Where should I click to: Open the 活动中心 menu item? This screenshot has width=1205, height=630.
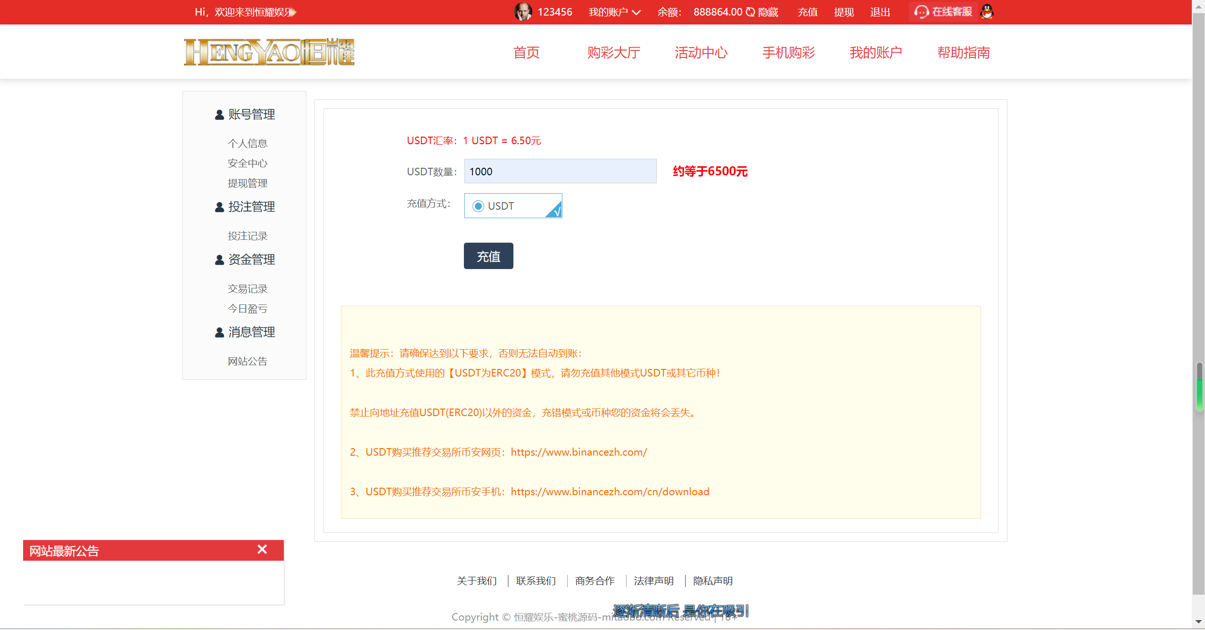click(701, 52)
